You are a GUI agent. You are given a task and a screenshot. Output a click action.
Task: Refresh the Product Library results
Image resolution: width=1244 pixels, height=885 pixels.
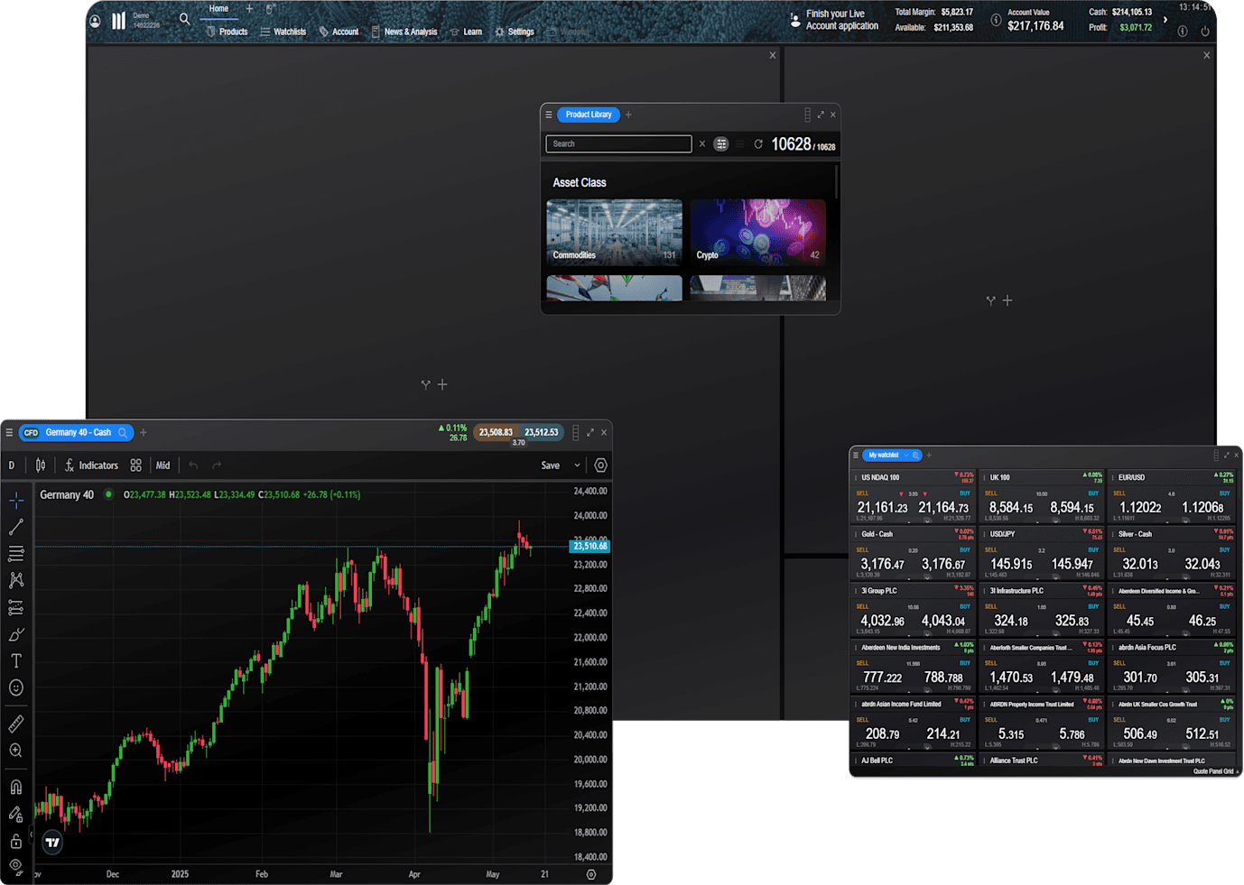pyautogui.click(x=758, y=144)
